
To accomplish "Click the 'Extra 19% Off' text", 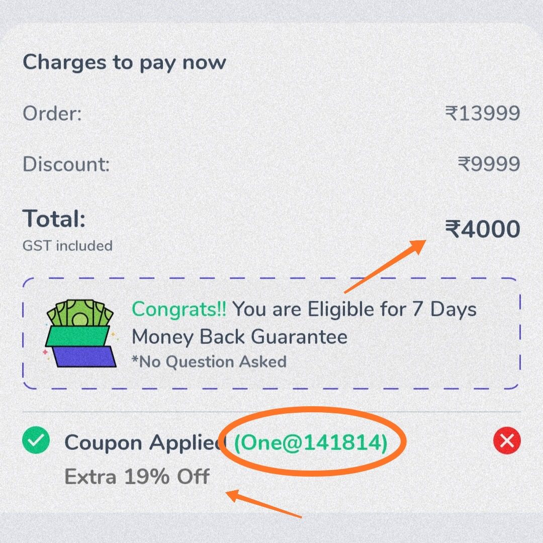I will (137, 476).
